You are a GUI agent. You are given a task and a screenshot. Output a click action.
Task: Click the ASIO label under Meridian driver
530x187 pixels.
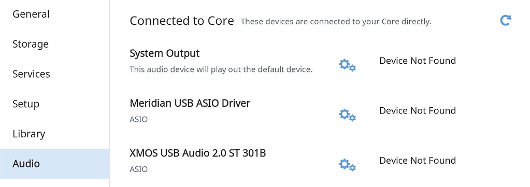(x=138, y=119)
